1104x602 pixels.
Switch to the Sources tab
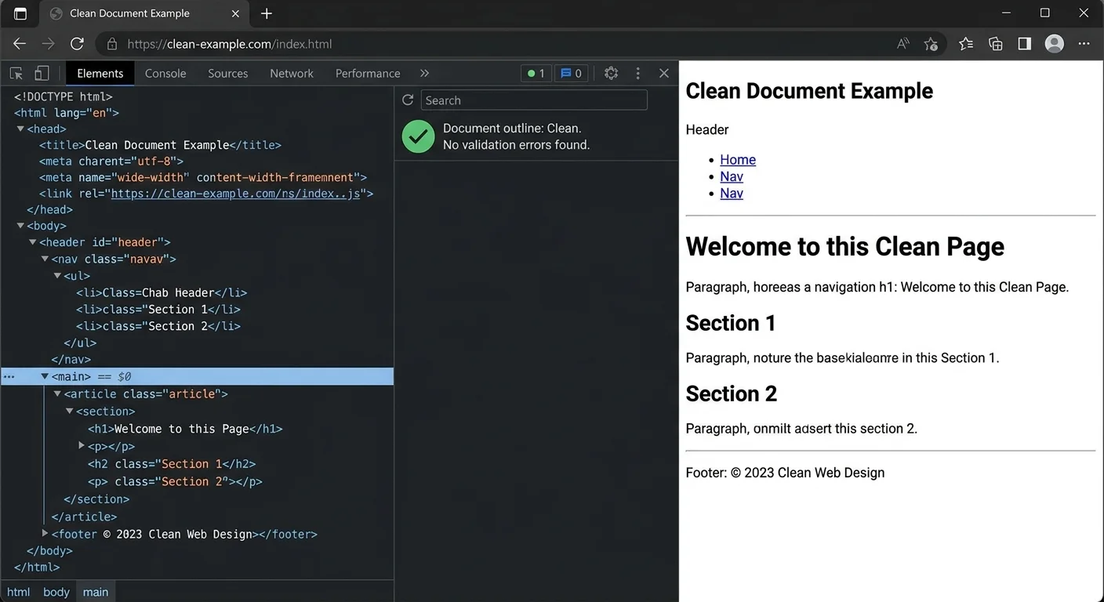228,73
